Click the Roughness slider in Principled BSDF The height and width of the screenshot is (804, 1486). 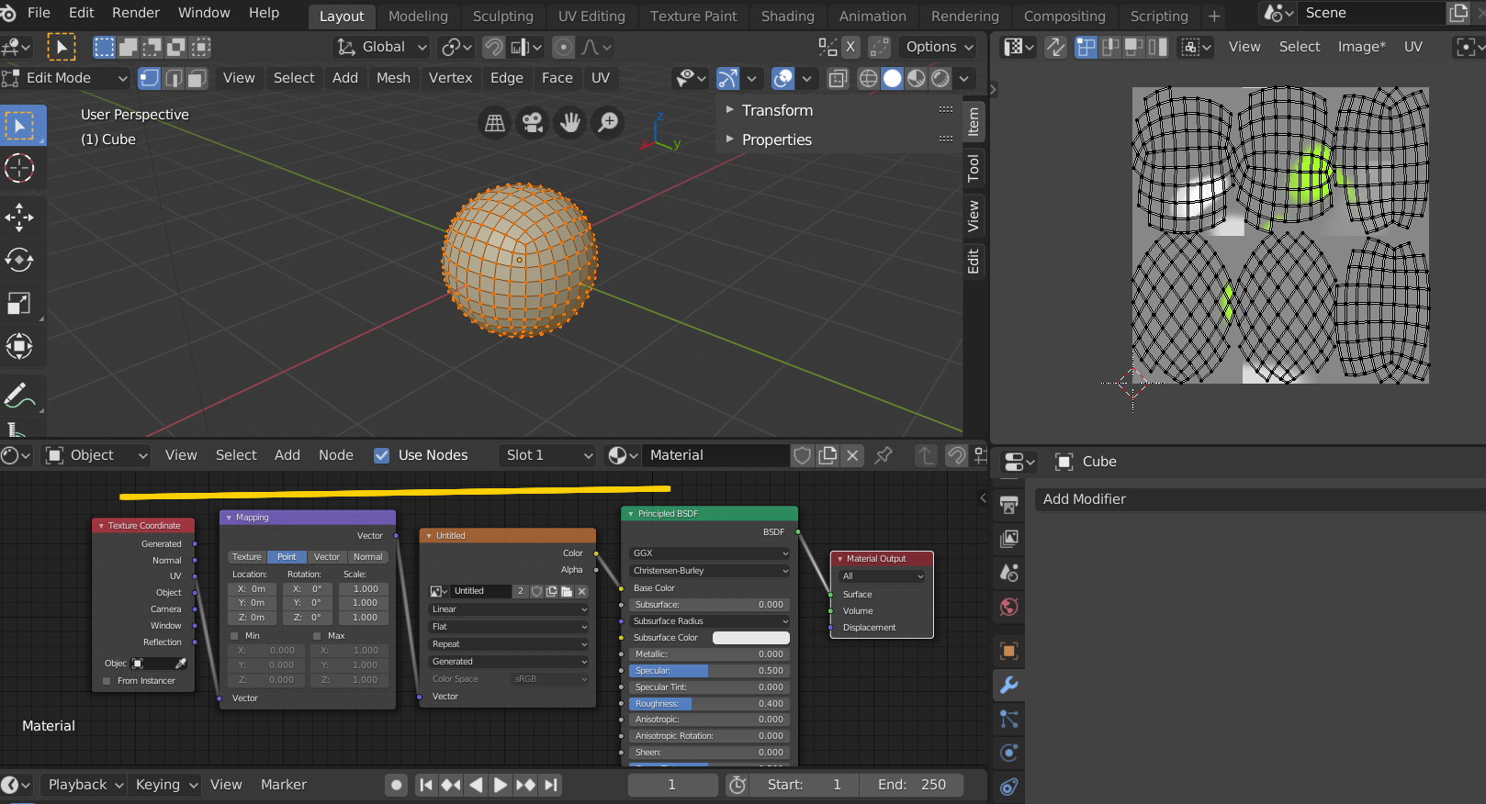click(x=707, y=704)
